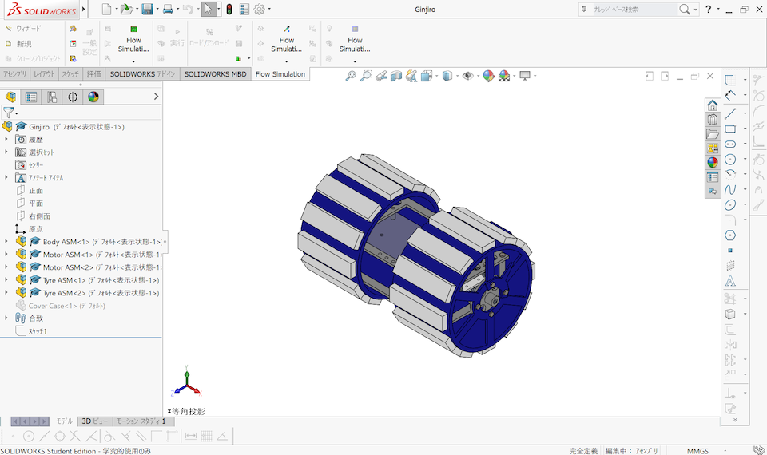The image size is (767, 455).
Task: Click the 新規 button
Action: [x=18, y=43]
